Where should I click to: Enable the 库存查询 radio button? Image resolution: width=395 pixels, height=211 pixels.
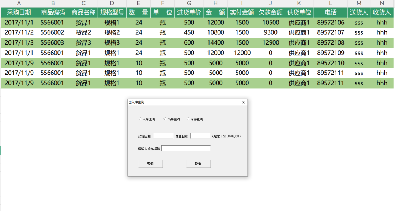point(188,119)
